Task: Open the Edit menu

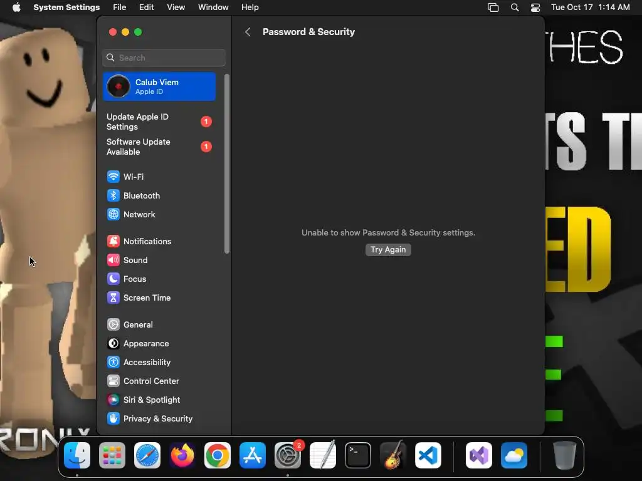Action: tap(146, 8)
